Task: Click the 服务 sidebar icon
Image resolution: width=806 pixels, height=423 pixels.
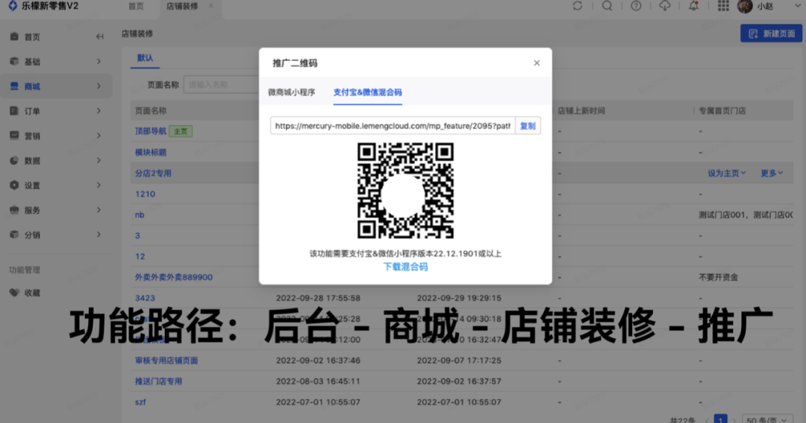Action: [14, 210]
